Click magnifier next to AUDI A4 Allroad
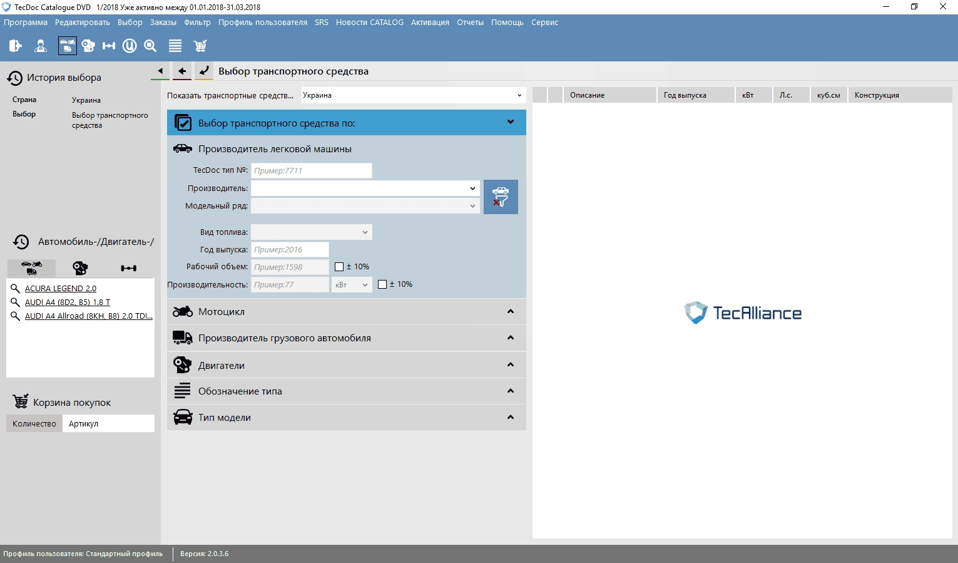 (16, 316)
